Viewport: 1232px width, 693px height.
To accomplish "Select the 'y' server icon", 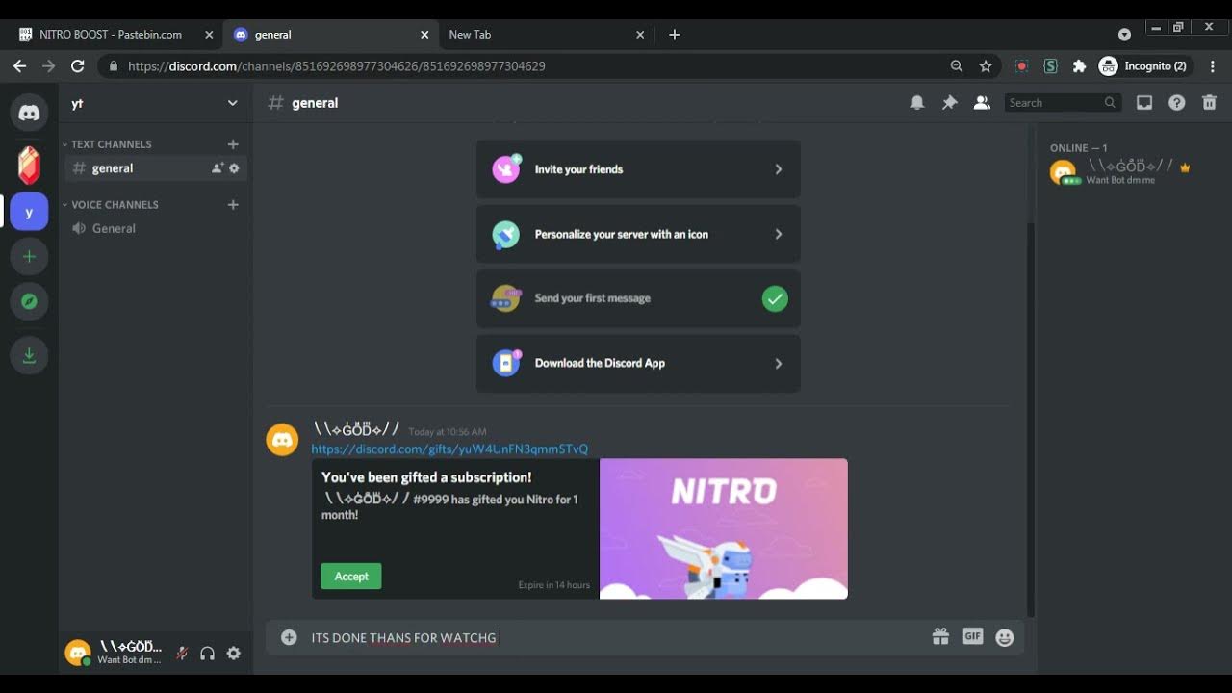I will [29, 212].
